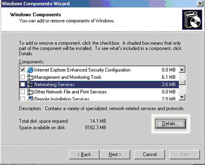Click the Networking Services icon
The width and height of the screenshot is (205, 165).
coord(30,84)
